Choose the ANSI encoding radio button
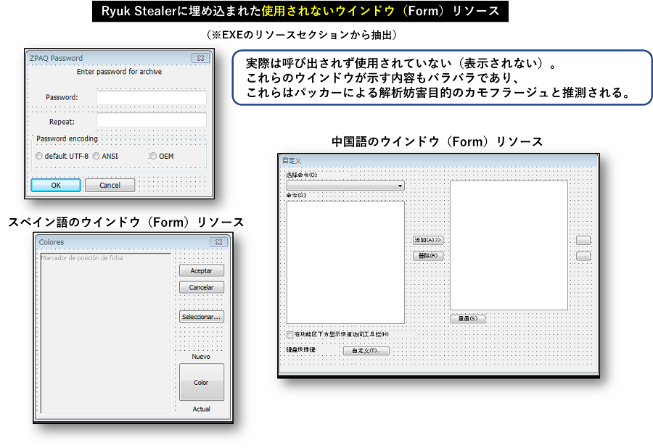 tap(96, 156)
